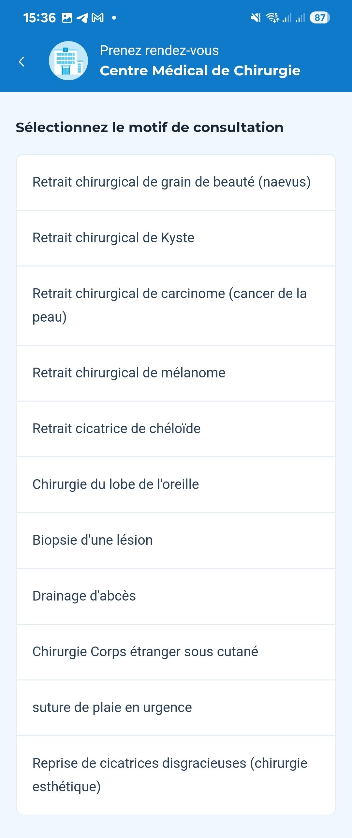Pick Chirurgie Corps étranger sous cutané
Screen dimensions: 352x838
[176, 652]
